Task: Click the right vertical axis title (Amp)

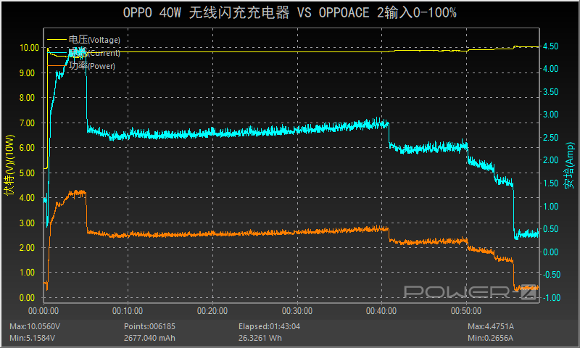Action: tap(569, 165)
